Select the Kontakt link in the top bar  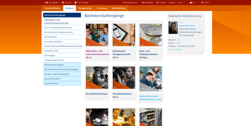(x=172, y=2)
